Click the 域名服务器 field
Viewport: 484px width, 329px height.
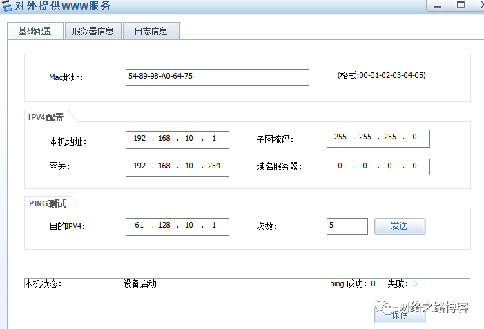[378, 167]
